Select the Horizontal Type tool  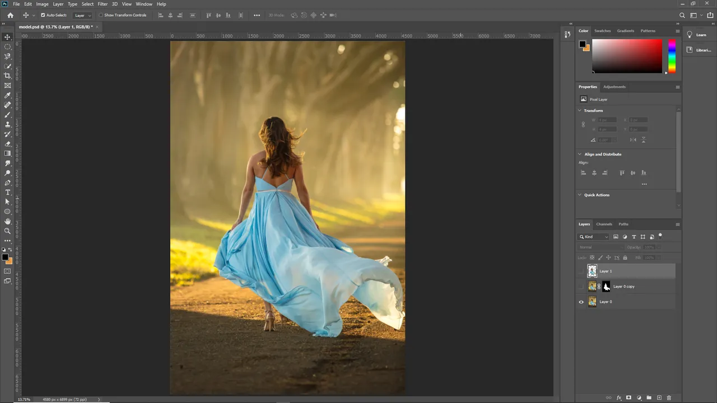7,192
